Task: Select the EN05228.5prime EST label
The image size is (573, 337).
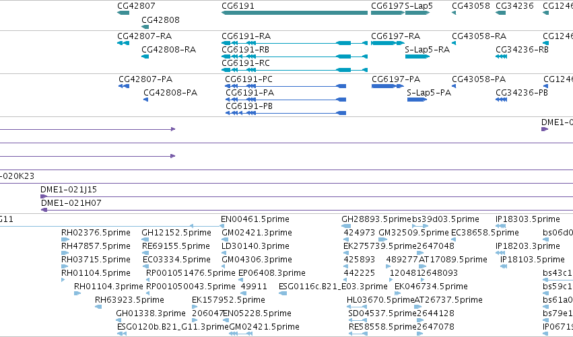Action: pos(257,313)
